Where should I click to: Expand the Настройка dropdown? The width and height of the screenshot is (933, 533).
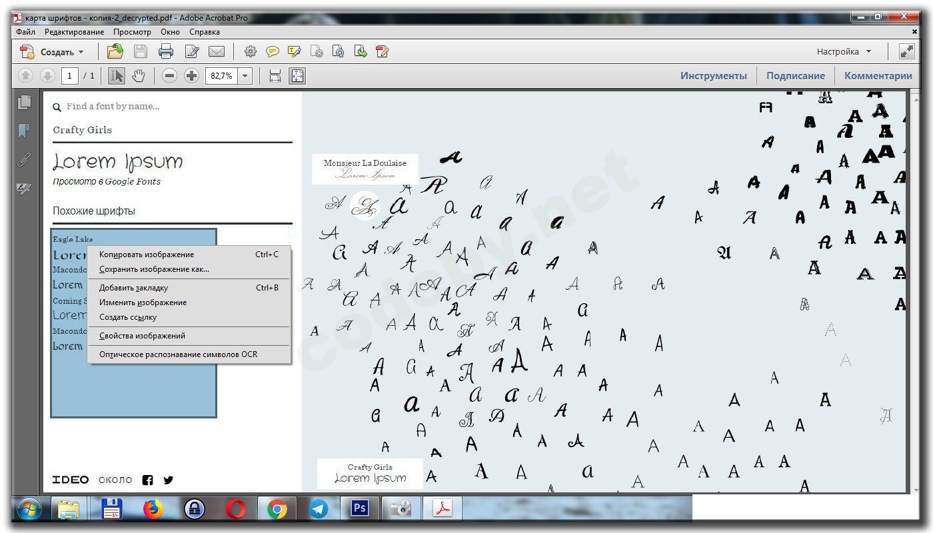pos(844,51)
